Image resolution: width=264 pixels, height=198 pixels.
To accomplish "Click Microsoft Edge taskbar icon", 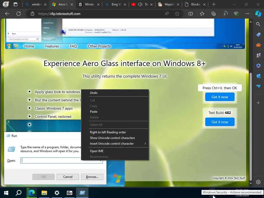I will coord(31,193).
